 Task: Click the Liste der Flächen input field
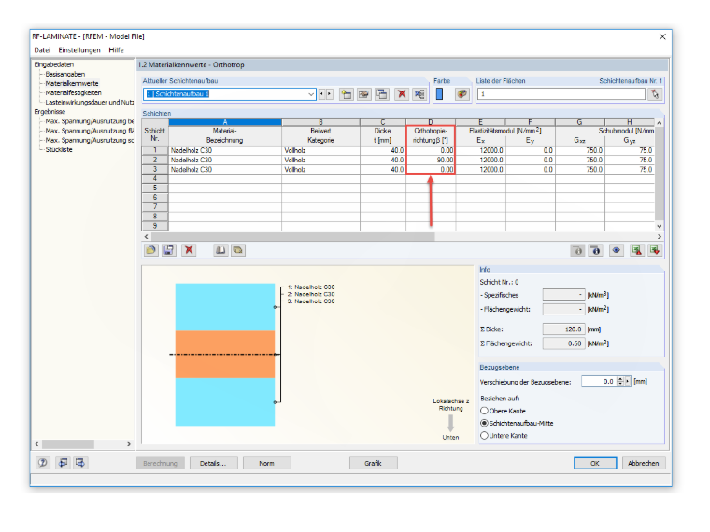pyautogui.click(x=561, y=94)
